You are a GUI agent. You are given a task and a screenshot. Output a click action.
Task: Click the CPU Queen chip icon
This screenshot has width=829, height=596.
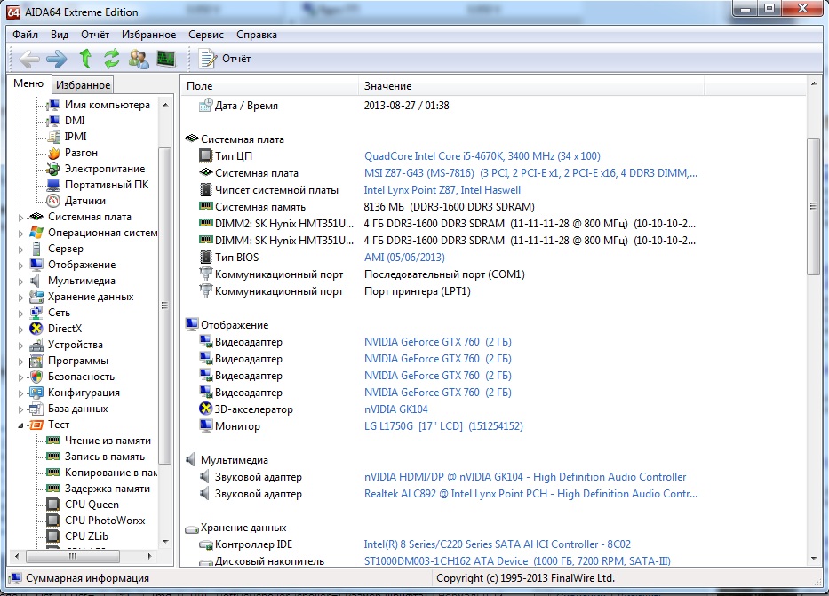click(53, 505)
